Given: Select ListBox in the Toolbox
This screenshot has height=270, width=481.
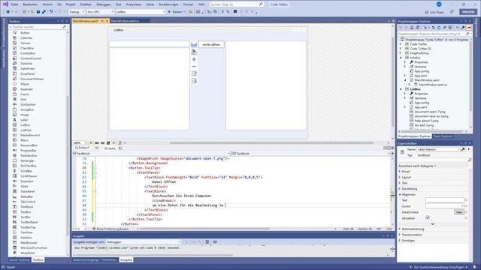Looking at the screenshot, I should coord(25,125).
